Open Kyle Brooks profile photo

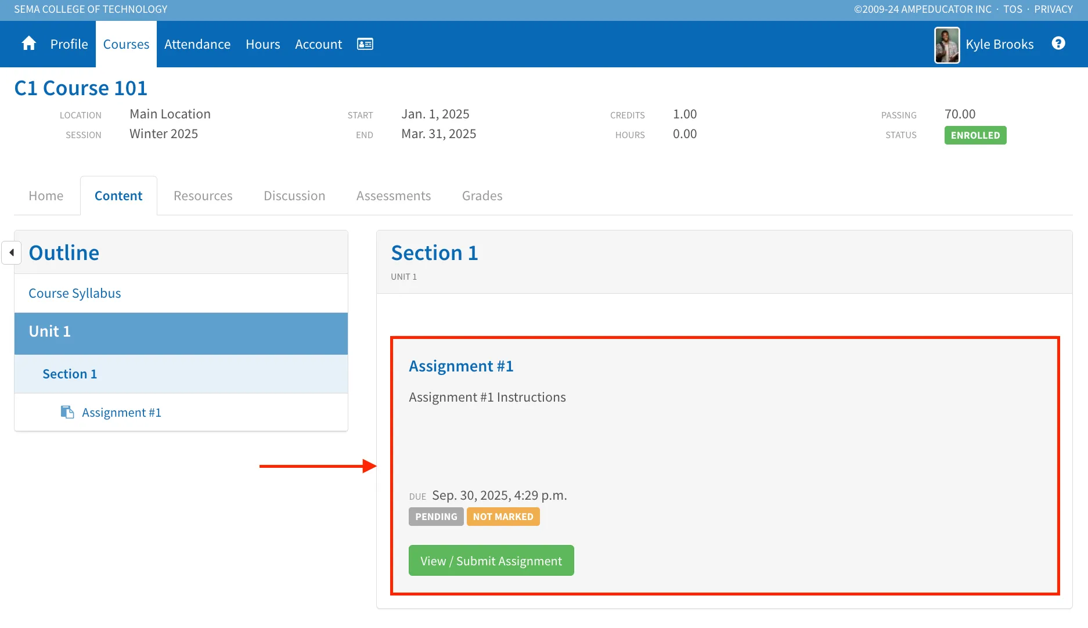[x=947, y=45]
